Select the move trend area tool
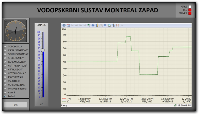The width and height of the screenshot is (199, 114). click(93, 25)
